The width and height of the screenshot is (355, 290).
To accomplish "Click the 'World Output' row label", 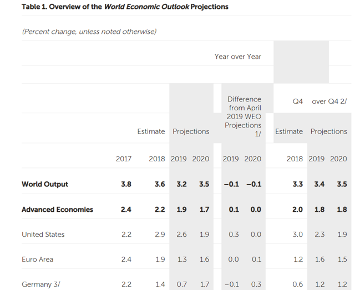I will click(45, 184).
